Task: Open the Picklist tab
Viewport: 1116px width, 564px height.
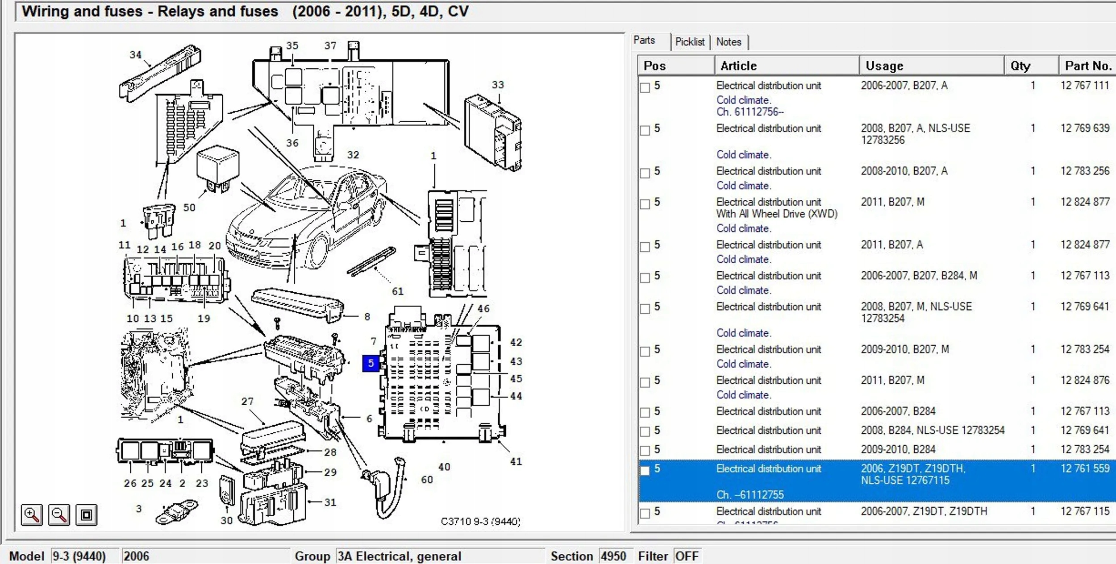Action: click(690, 42)
